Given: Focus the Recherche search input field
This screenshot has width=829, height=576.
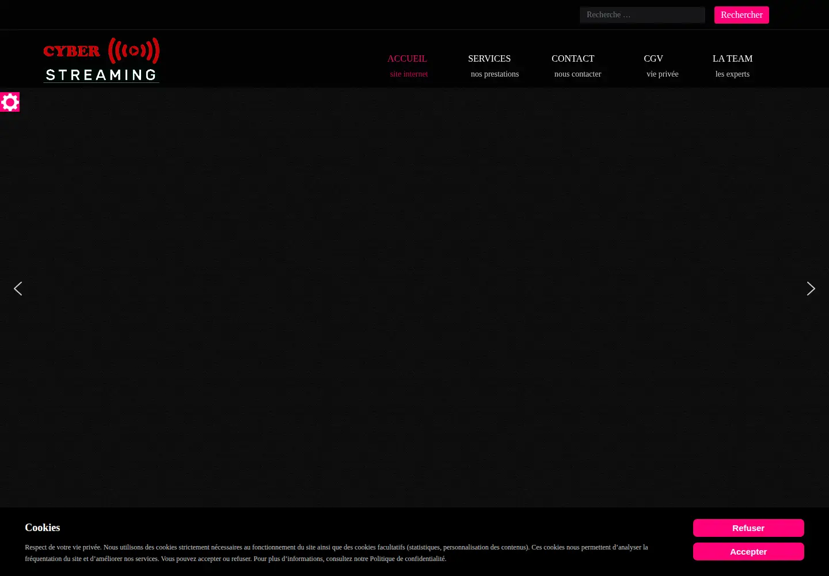Looking at the screenshot, I should pos(642,15).
